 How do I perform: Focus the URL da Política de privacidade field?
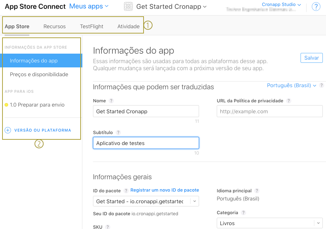click(270, 111)
